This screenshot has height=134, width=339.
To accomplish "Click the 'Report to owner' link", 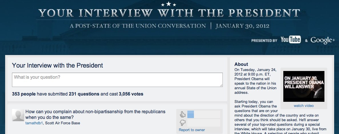I will click(192, 130).
